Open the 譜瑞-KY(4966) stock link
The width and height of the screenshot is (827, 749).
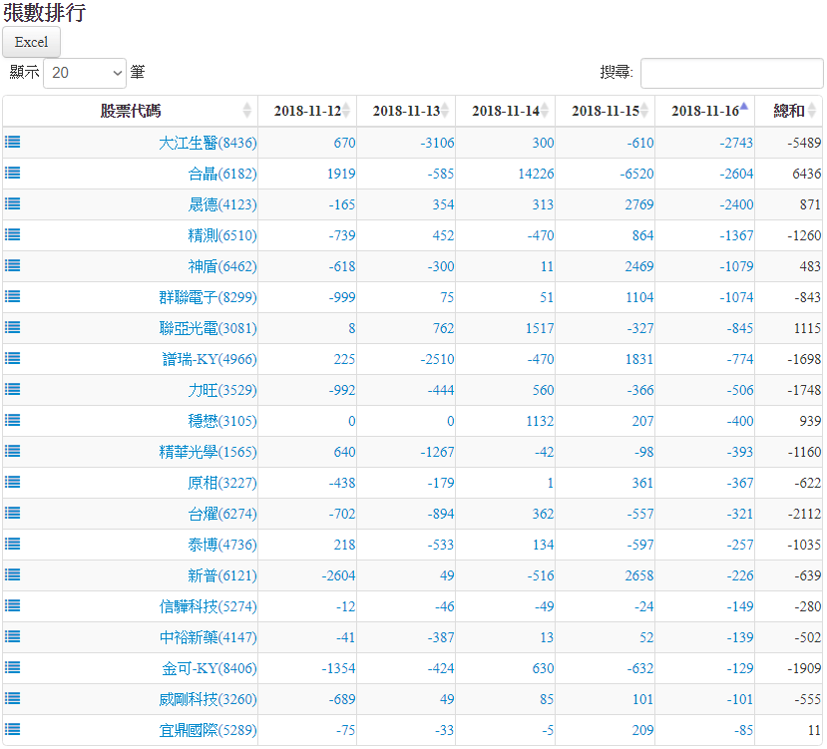pos(209,359)
